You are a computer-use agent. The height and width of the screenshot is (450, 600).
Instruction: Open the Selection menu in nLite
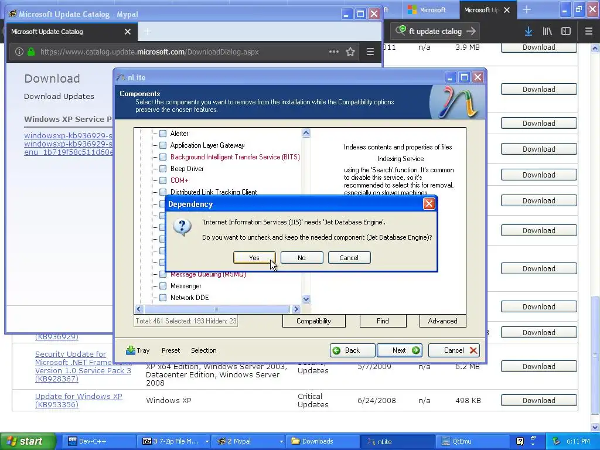click(203, 350)
